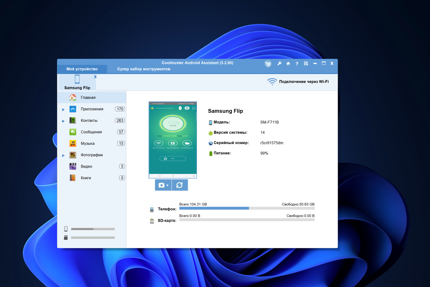Image resolution: width=430 pixels, height=287 pixels.
Task: Open the shopping cart purchase icon
Action: point(268,64)
